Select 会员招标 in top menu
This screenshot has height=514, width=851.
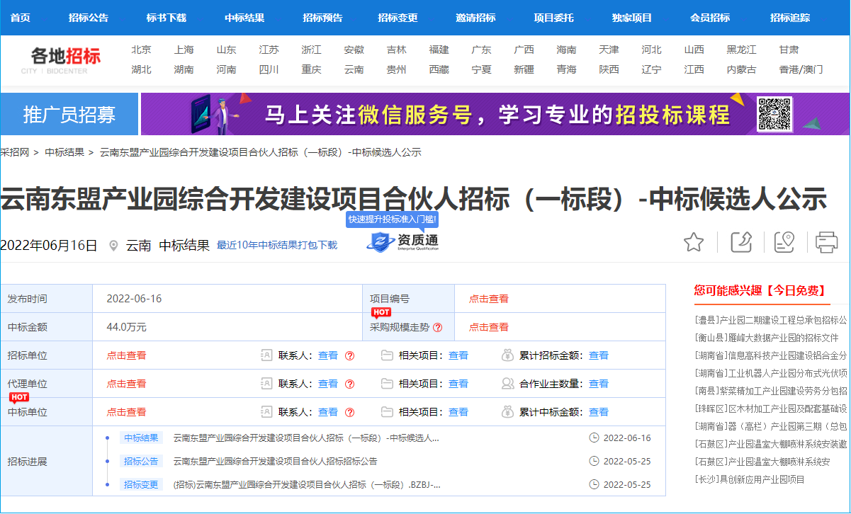710,18
